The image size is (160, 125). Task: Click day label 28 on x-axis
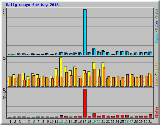pyautogui.click(x=136, y=122)
